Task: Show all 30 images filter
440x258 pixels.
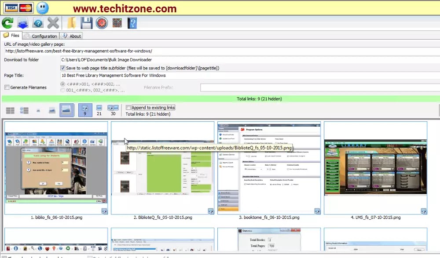Action: click(113, 110)
